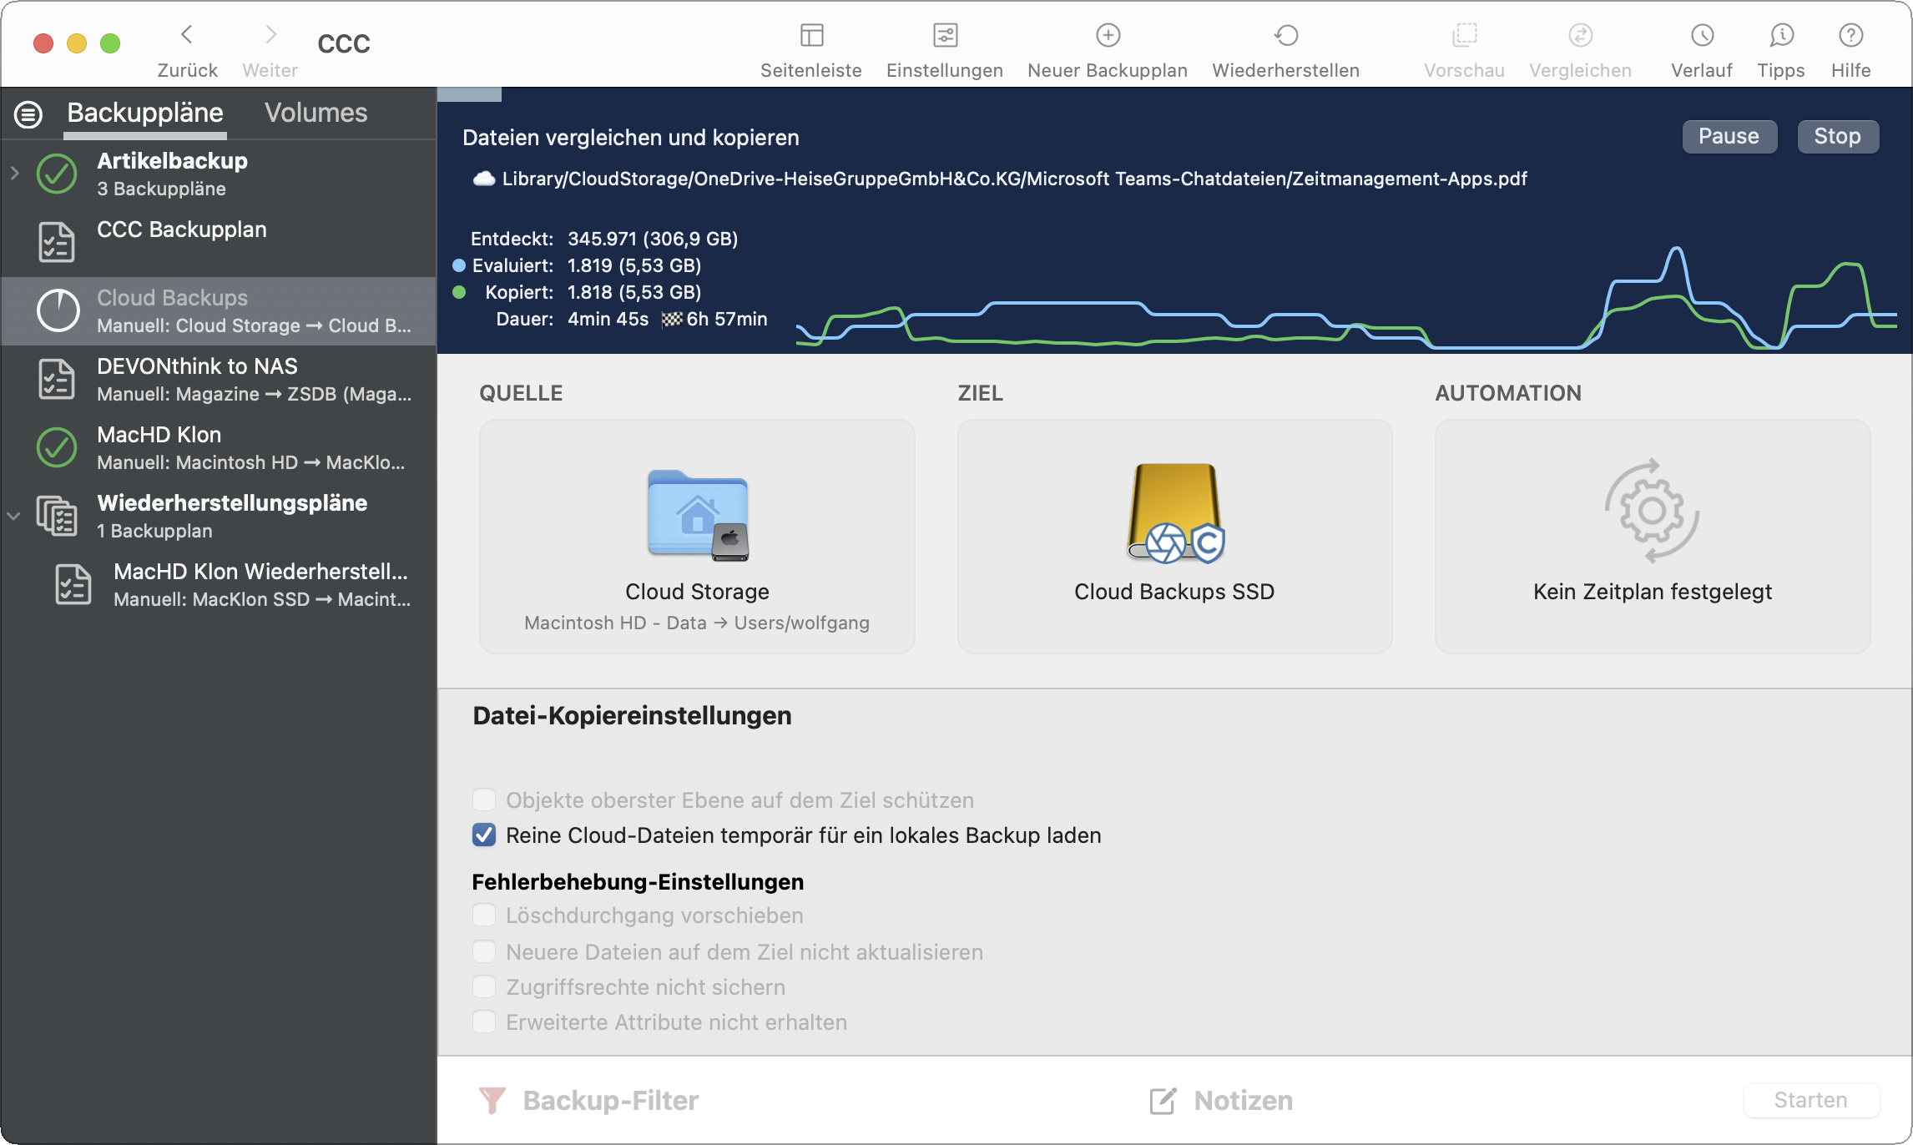Stop the running backup task
The height and width of the screenshot is (1145, 1913).
(1837, 137)
